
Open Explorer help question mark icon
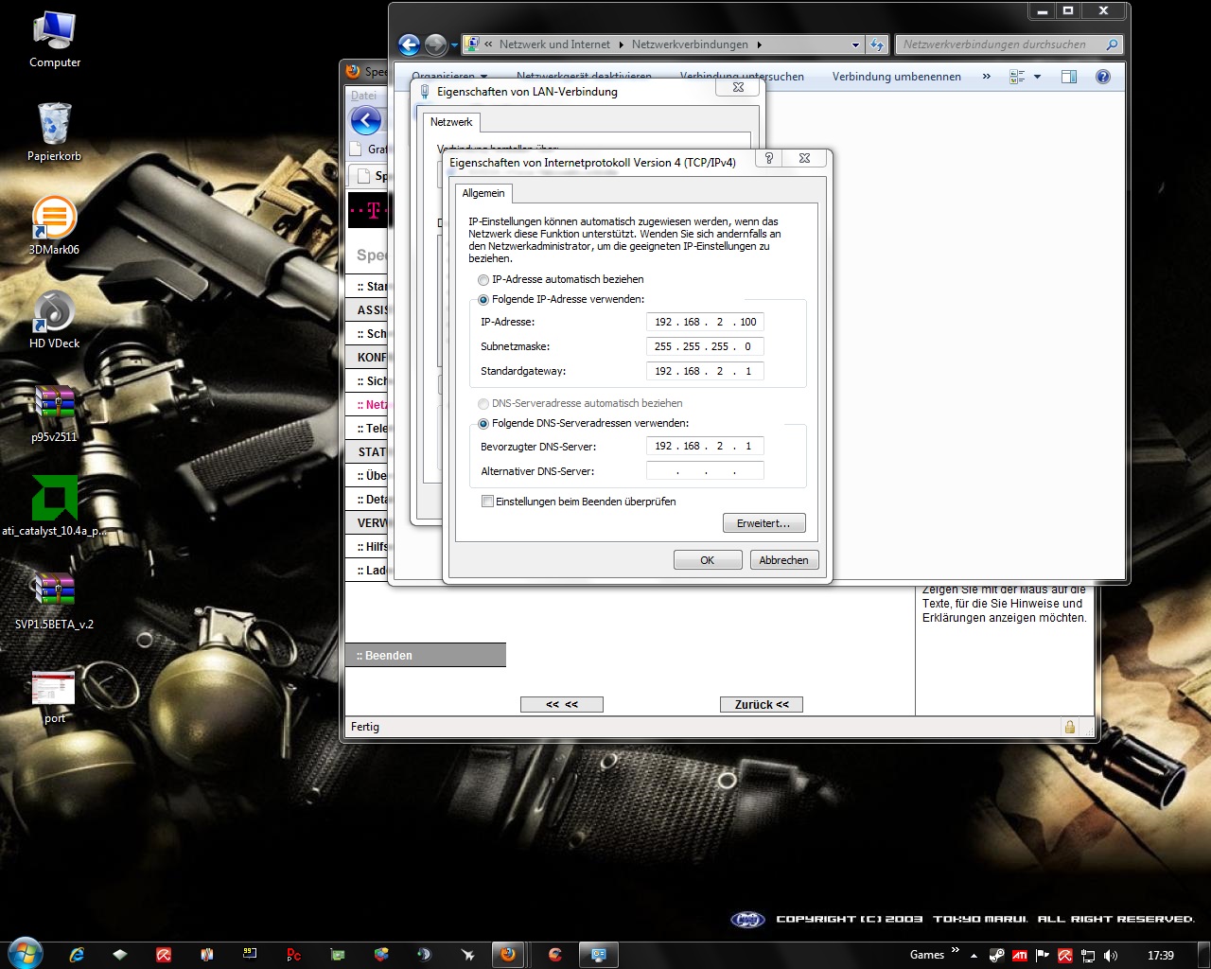point(1102,77)
